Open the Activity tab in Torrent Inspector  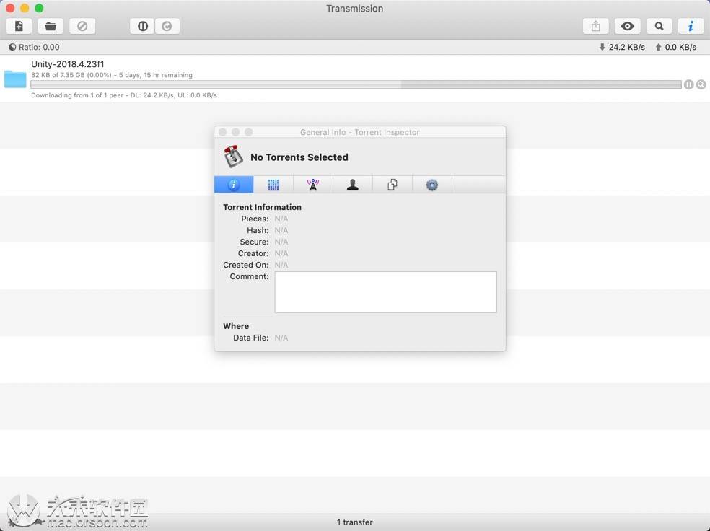pos(273,185)
